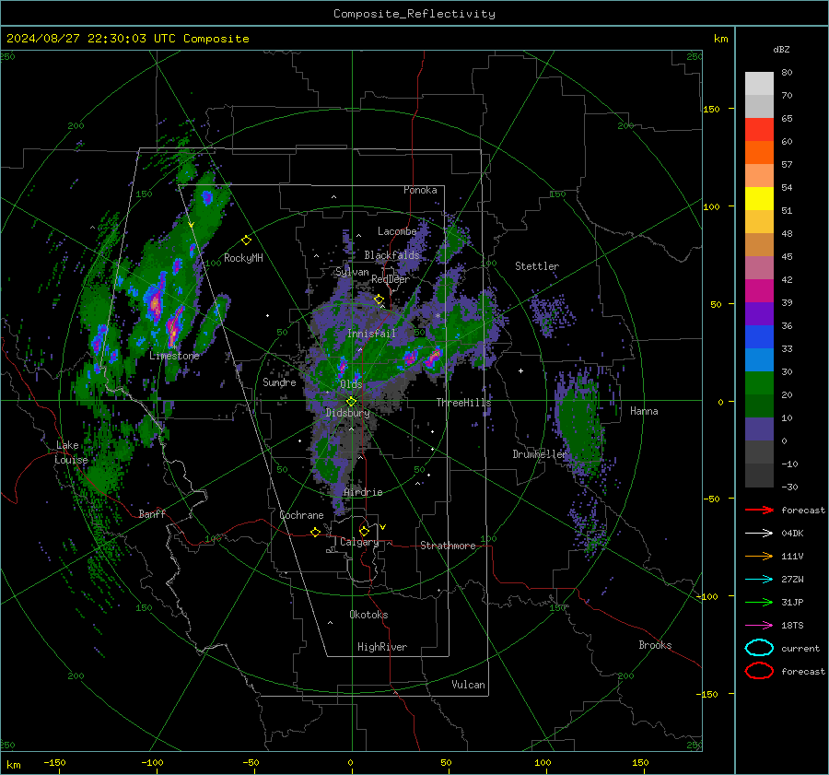Click the RockyMH station label
This screenshot has width=829, height=775.
point(243,258)
